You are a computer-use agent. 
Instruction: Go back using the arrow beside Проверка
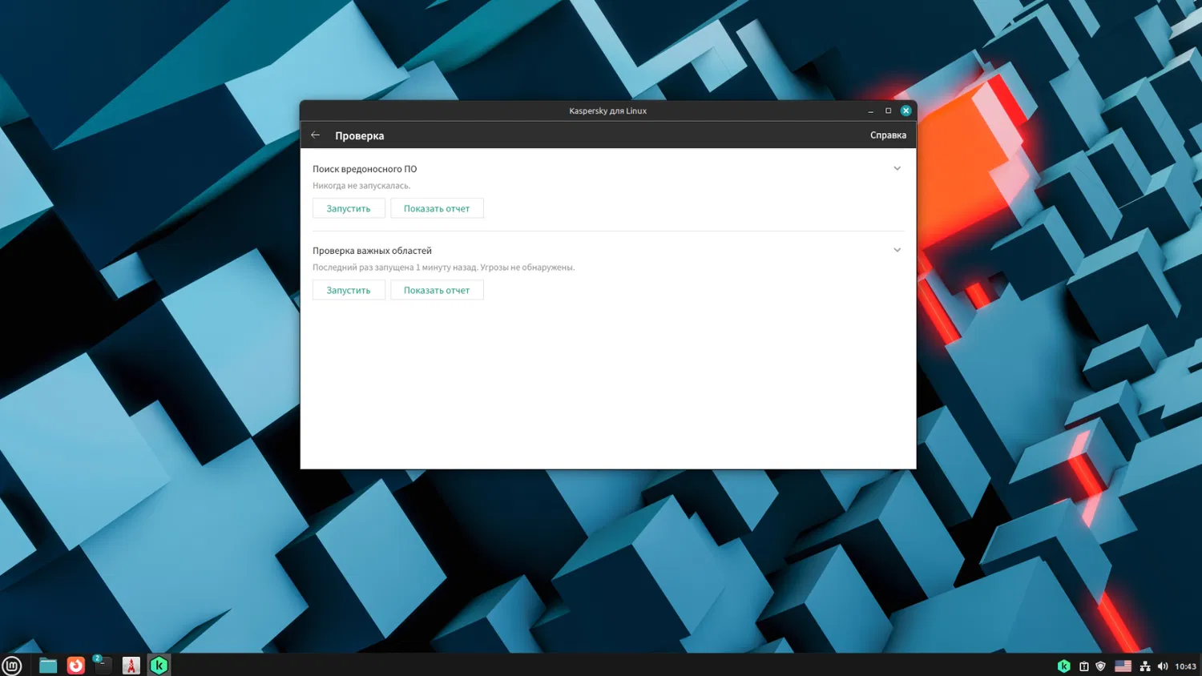point(316,135)
